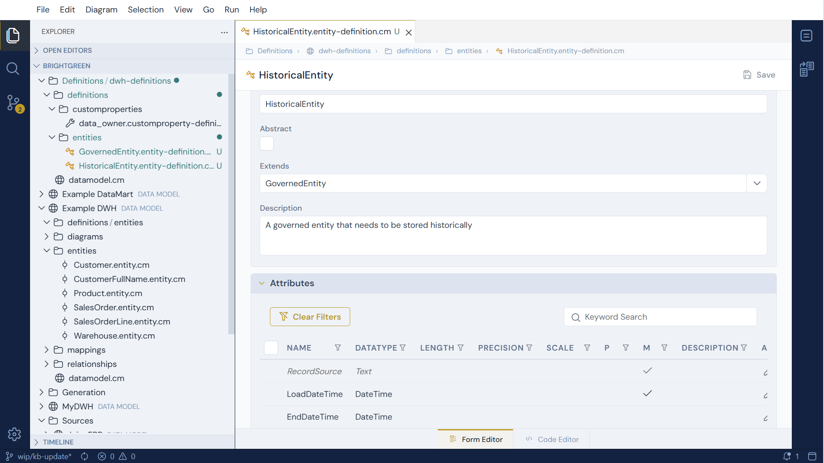The image size is (824, 463).
Task: Open the Extends dropdown arrow
Action: pos(757,183)
